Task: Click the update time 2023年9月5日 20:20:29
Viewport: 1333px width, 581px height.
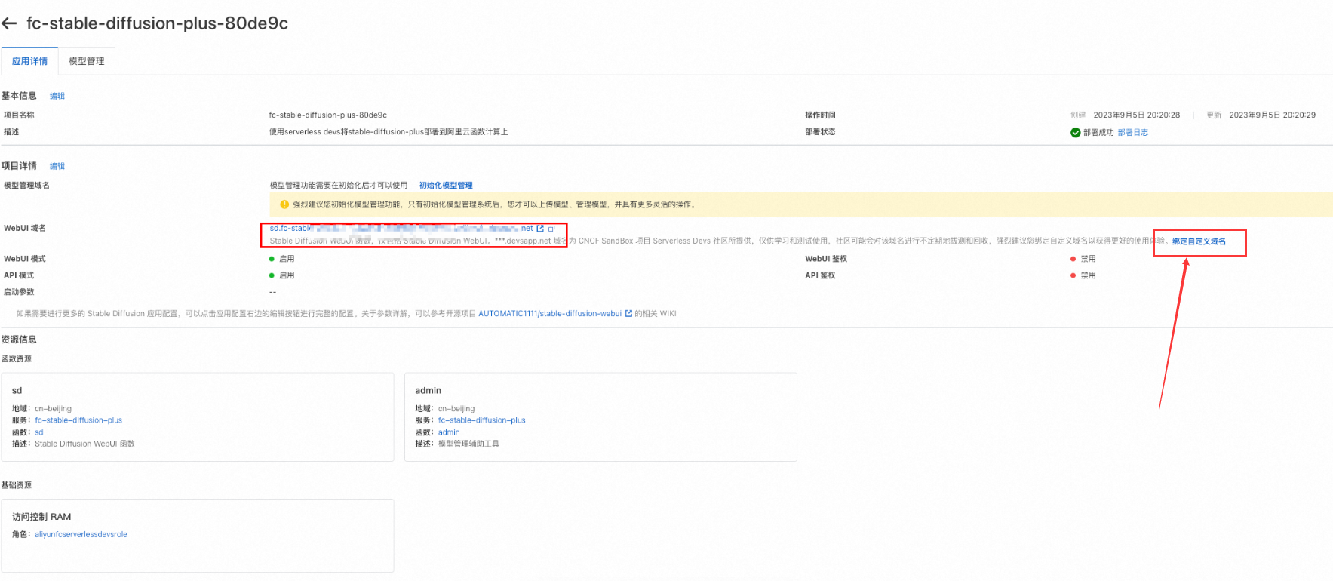Action: coord(1273,115)
